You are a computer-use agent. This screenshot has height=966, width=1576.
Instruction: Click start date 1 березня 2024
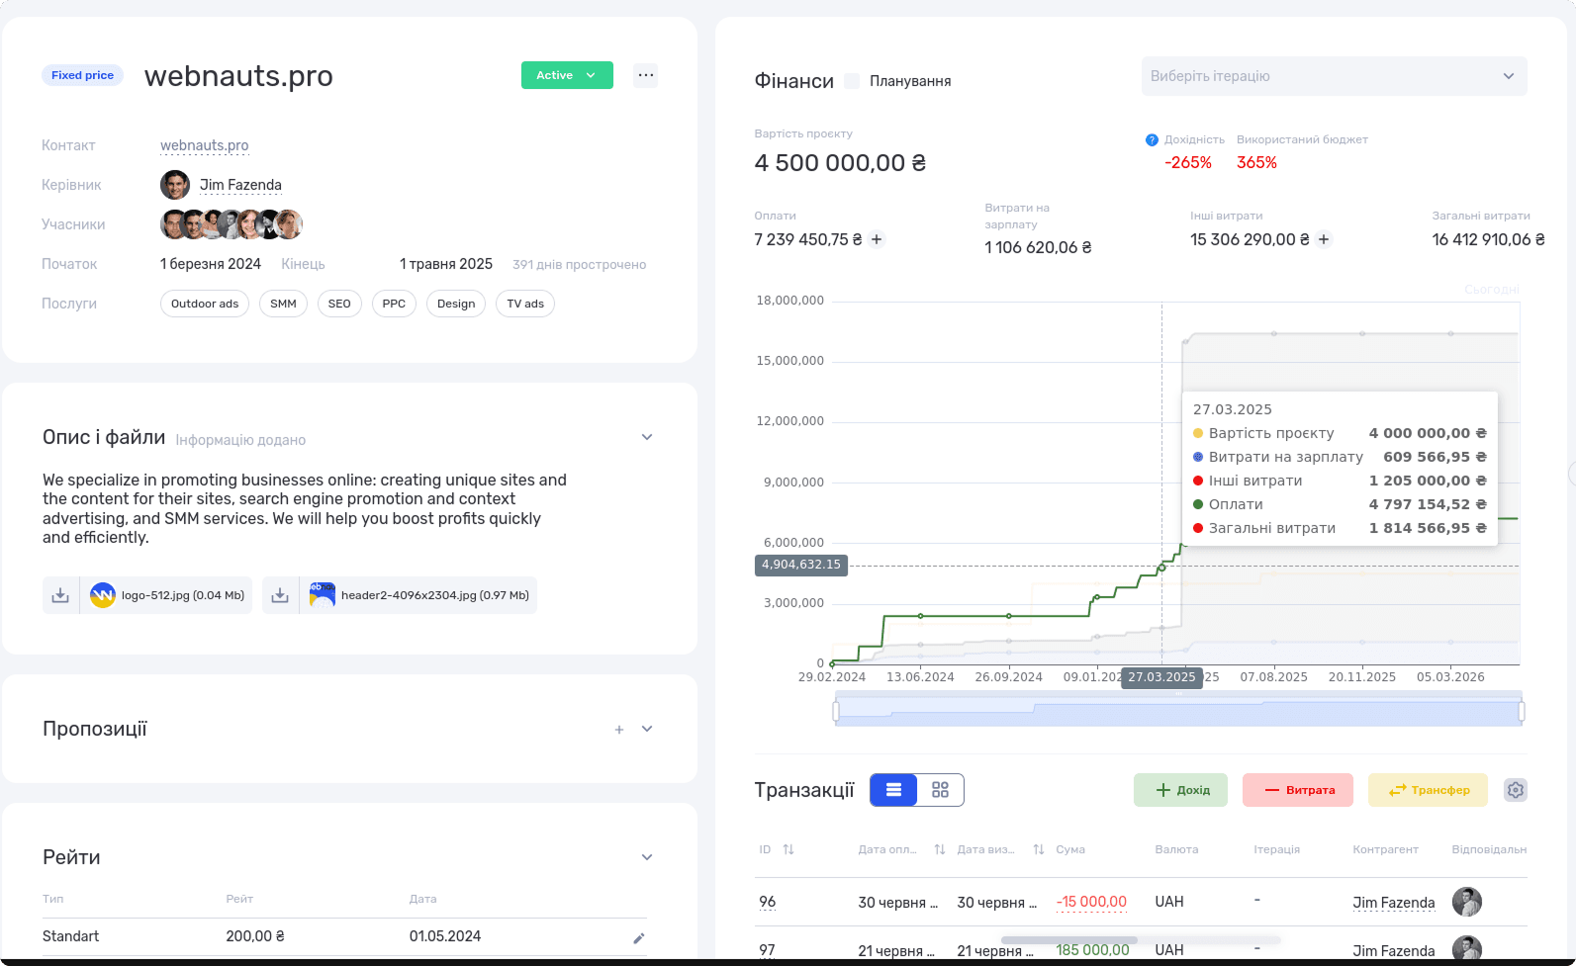click(211, 264)
